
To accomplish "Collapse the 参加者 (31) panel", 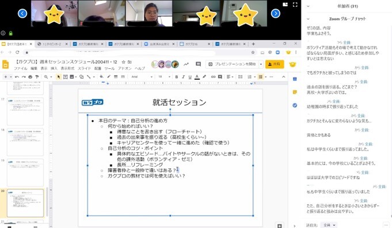I will click(308, 6).
